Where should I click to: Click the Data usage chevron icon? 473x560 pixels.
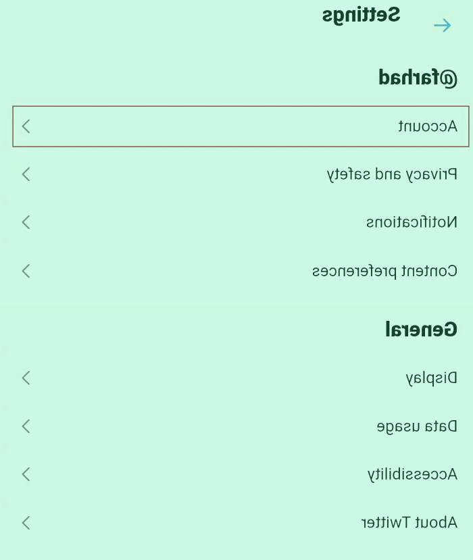tap(26, 426)
